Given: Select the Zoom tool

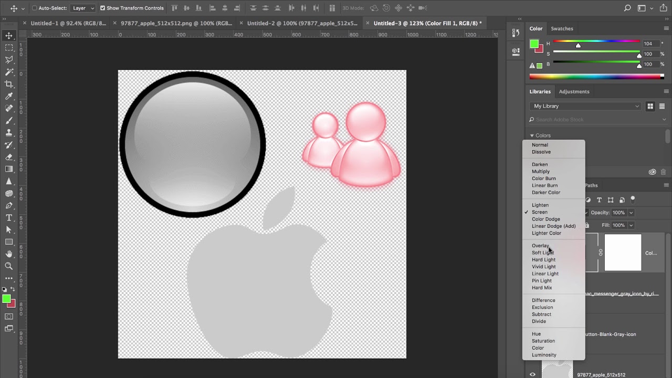Looking at the screenshot, I should 9,266.
